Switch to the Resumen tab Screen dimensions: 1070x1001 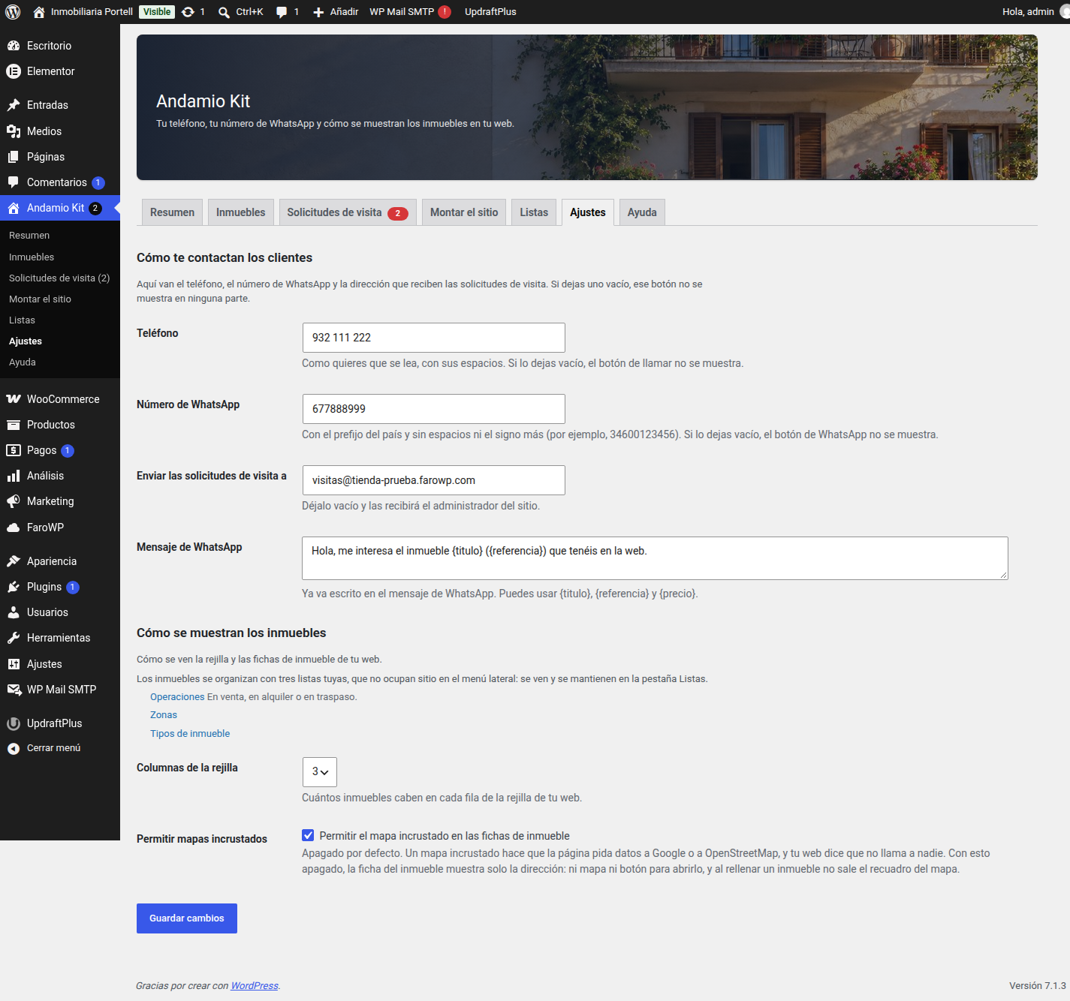pos(172,212)
